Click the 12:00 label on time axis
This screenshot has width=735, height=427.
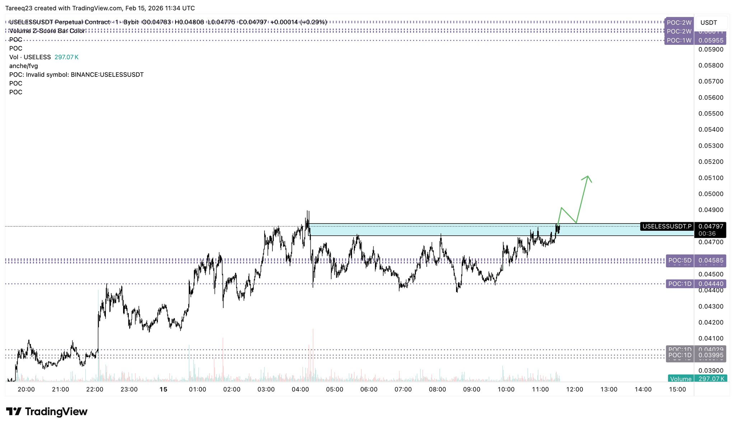point(575,389)
